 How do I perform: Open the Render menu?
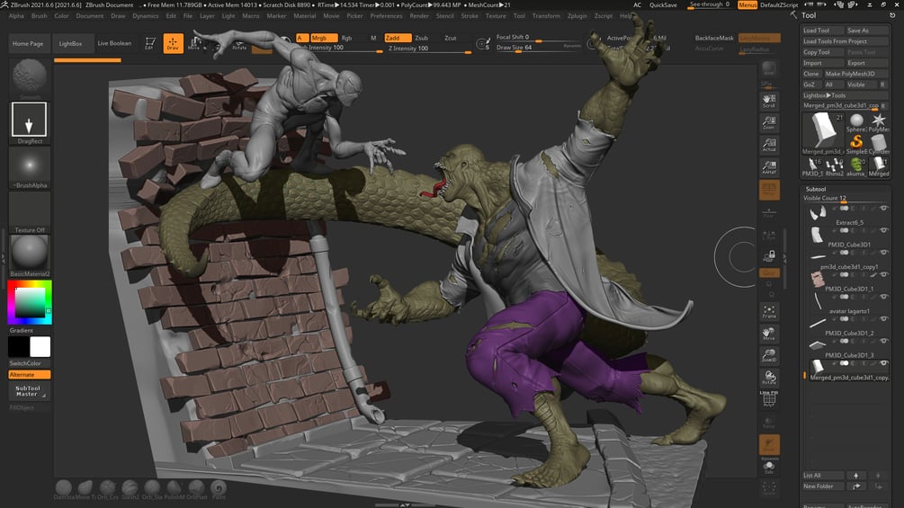[x=419, y=16]
